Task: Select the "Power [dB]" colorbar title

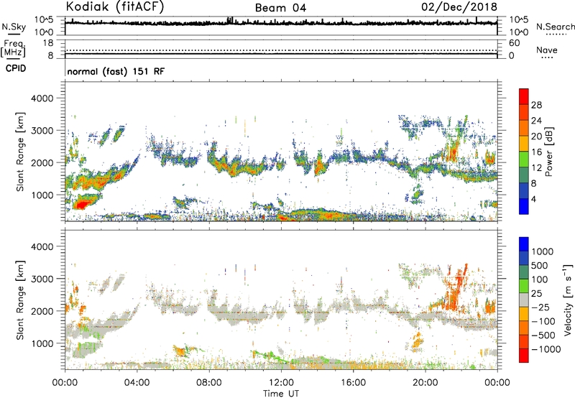Action: tap(548, 152)
